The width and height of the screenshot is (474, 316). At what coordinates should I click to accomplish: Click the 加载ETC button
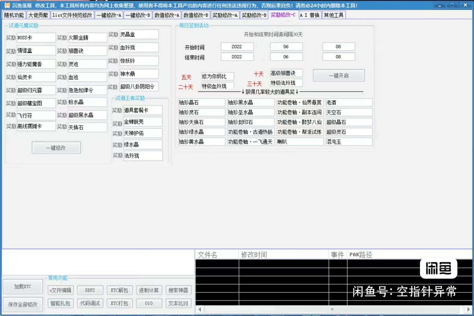coord(23,287)
